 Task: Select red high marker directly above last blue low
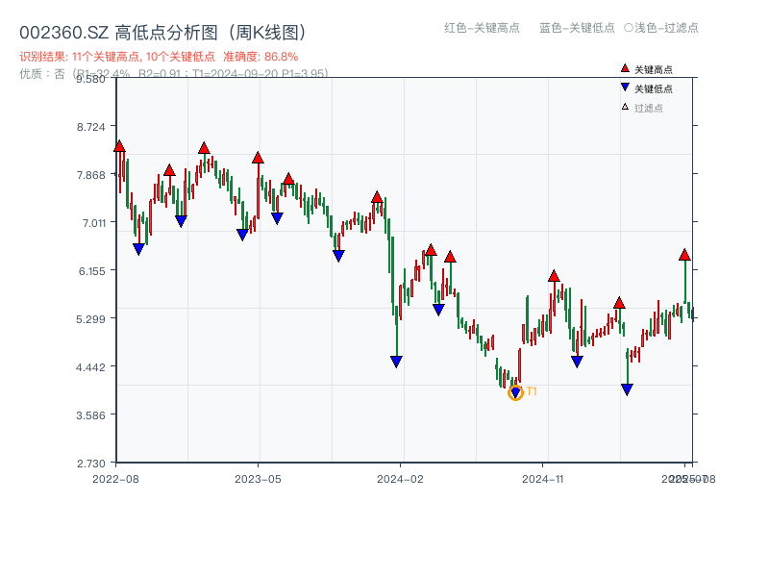(619, 302)
